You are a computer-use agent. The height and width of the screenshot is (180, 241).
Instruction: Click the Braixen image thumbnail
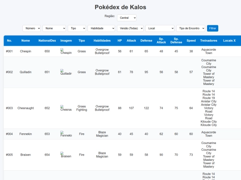coord(66,155)
